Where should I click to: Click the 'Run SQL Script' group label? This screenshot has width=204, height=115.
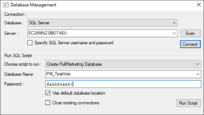coord(18,56)
